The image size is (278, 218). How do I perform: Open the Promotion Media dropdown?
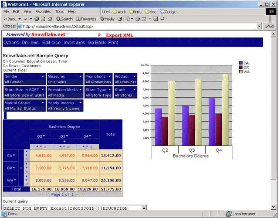tap(80, 89)
